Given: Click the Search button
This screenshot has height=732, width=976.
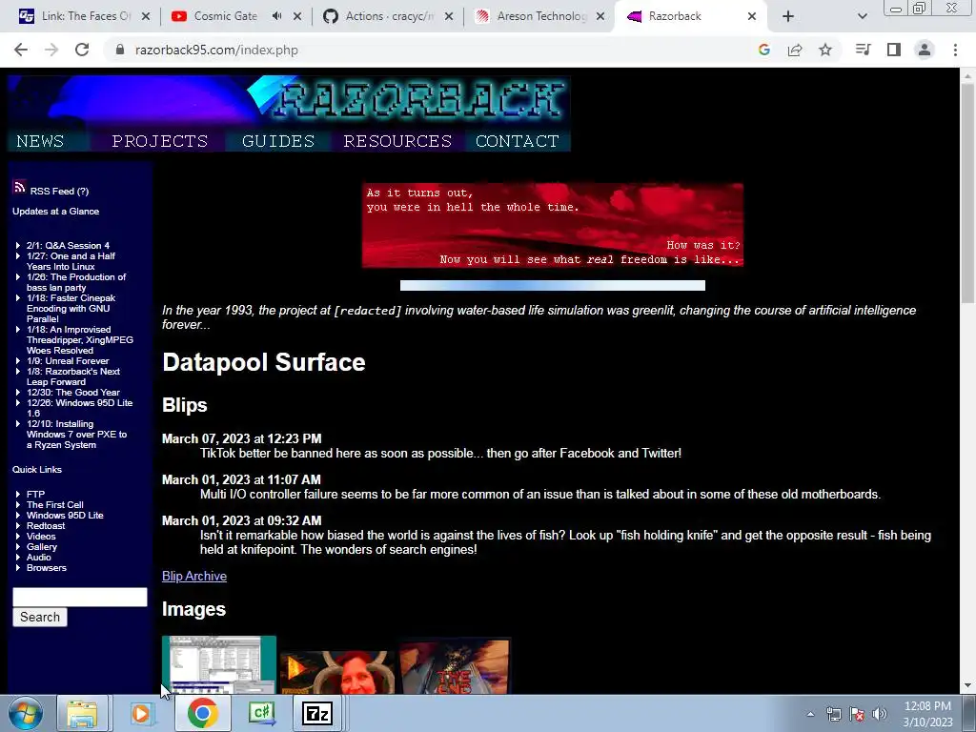Looking at the screenshot, I should tap(40, 617).
